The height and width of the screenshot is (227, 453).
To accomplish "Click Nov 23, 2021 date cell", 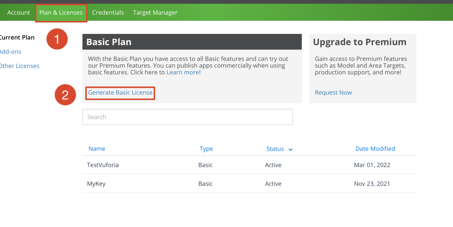I will (x=372, y=184).
